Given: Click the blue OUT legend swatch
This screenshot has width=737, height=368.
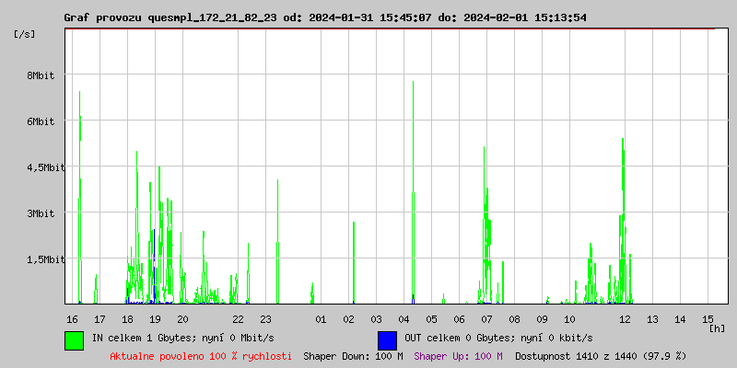Looking at the screenshot, I should point(387,339).
